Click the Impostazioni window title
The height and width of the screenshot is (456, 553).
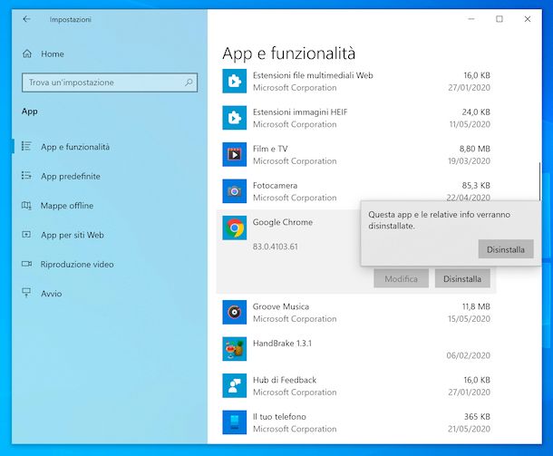(x=71, y=19)
